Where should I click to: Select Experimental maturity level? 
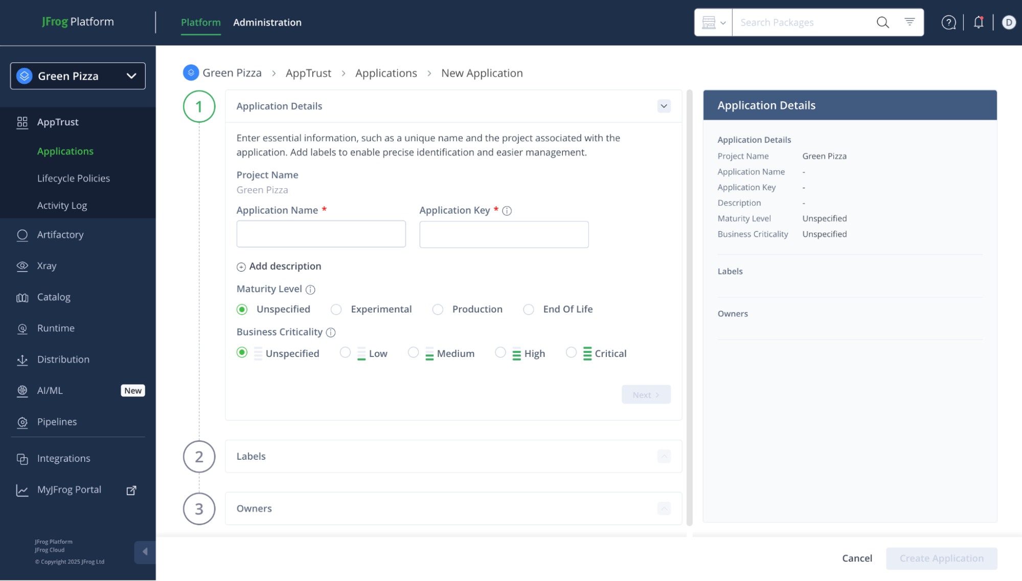[x=336, y=309]
